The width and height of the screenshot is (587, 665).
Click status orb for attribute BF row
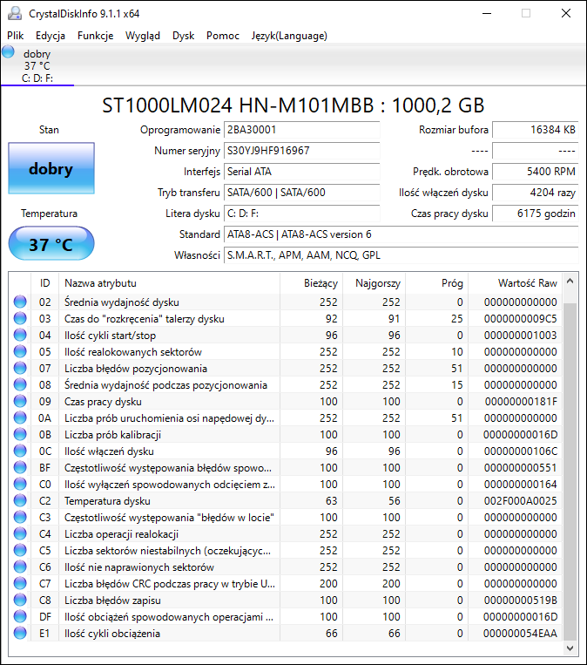[20, 467]
